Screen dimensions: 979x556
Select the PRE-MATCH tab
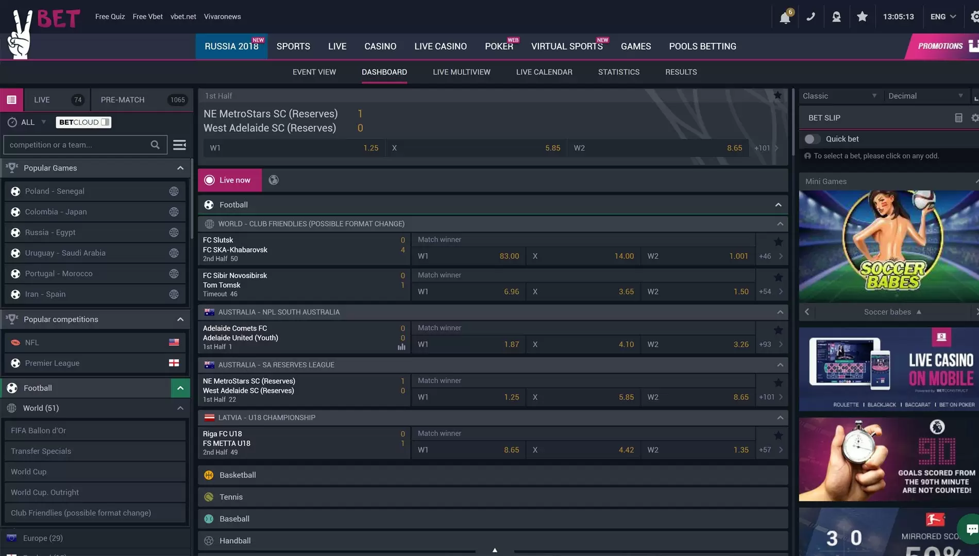pos(142,100)
